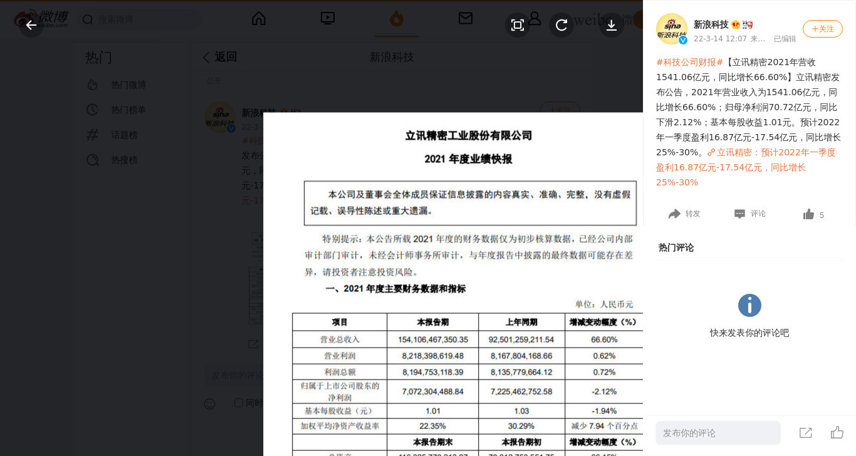Screen dimensions: 856x456
Task: Toggle the 同时 checkbox under comment box
Action: tap(239, 403)
